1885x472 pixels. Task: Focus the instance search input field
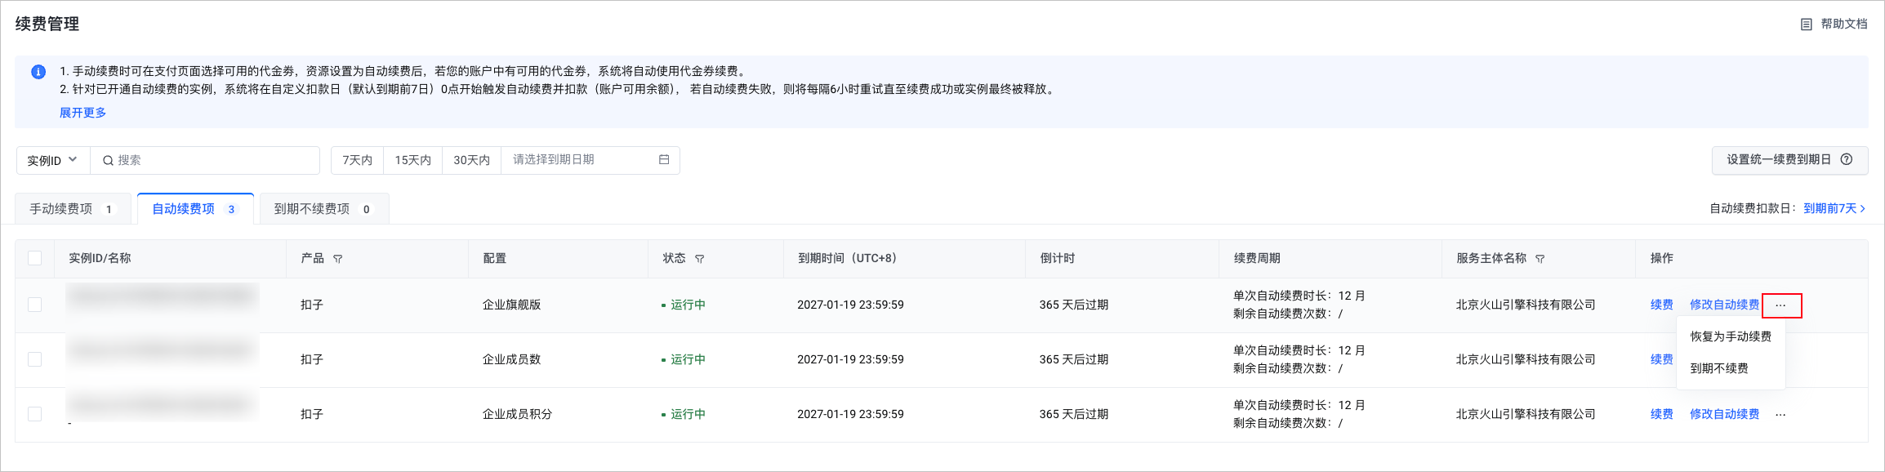click(x=212, y=161)
